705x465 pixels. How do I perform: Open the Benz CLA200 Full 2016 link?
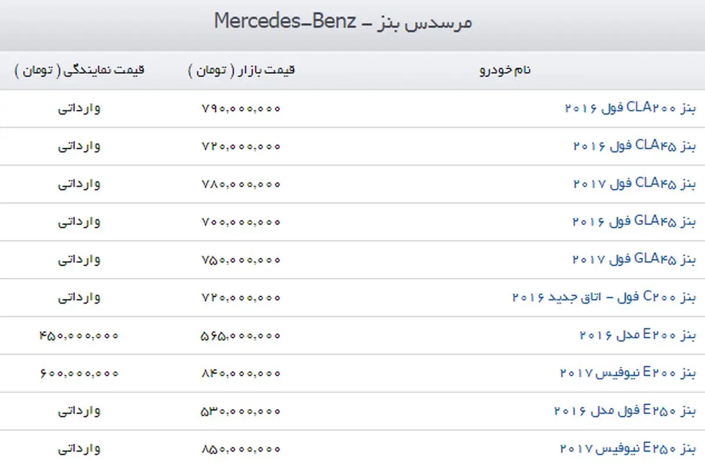(630, 108)
